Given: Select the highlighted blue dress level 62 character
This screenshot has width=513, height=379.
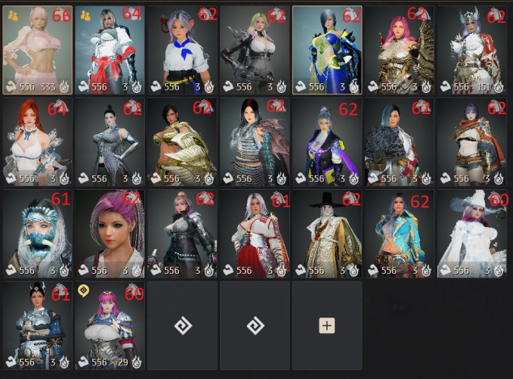Looking at the screenshot, I should [x=327, y=50].
